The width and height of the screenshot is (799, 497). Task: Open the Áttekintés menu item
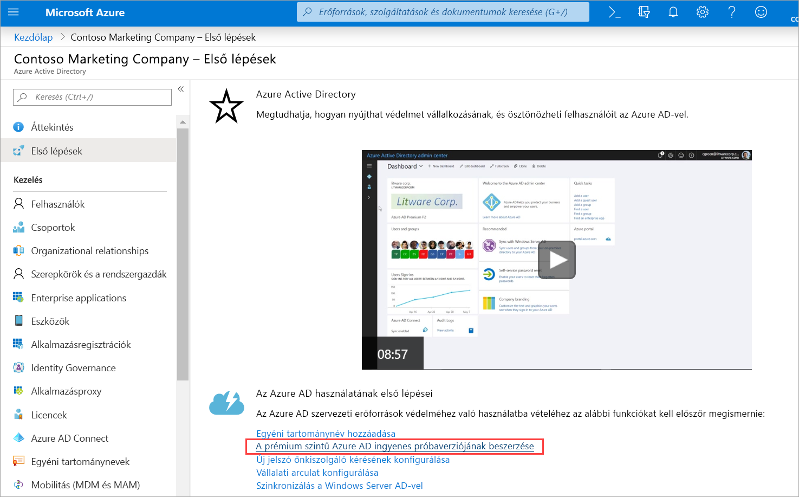[88, 127]
